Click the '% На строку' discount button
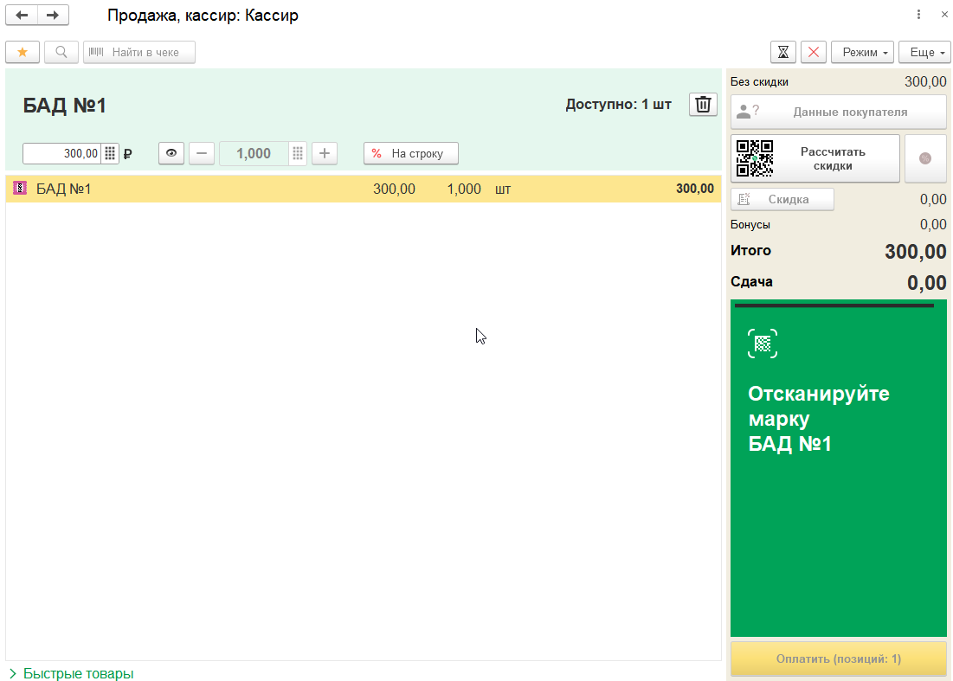The image size is (953, 681). click(x=411, y=153)
